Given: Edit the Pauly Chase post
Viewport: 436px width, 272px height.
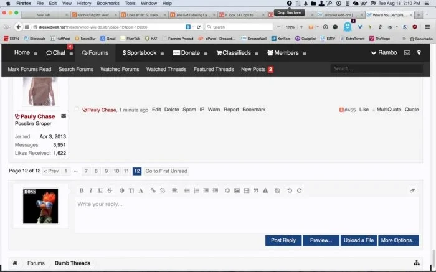Looking at the screenshot, I should (156, 110).
